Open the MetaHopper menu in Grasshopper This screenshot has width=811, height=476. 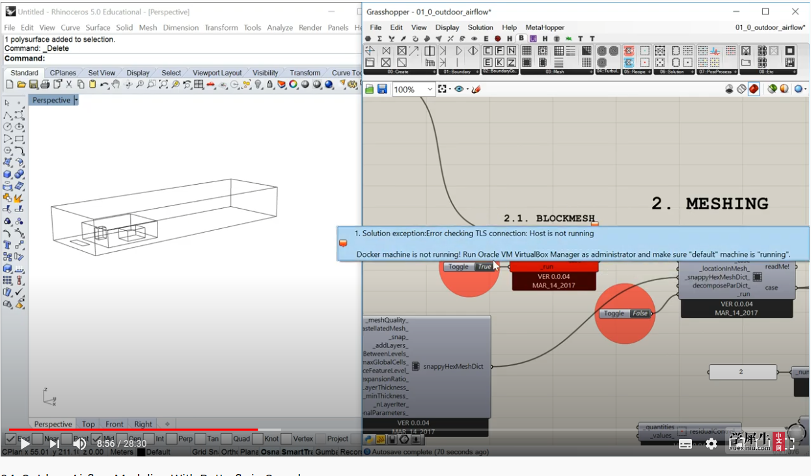pyautogui.click(x=545, y=27)
